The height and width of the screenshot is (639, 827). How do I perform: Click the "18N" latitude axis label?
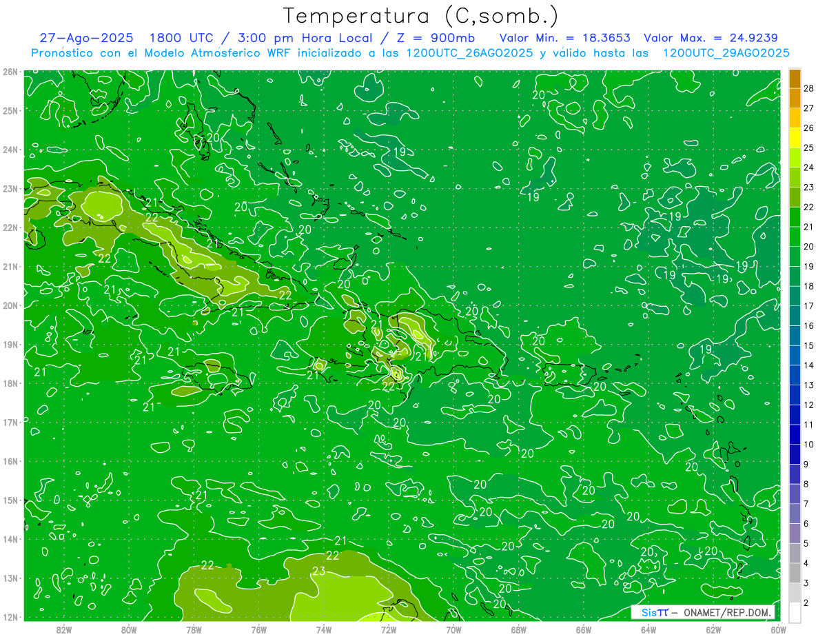pos(10,383)
